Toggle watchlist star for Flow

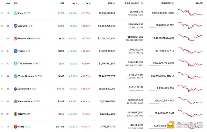[x=2, y=13]
